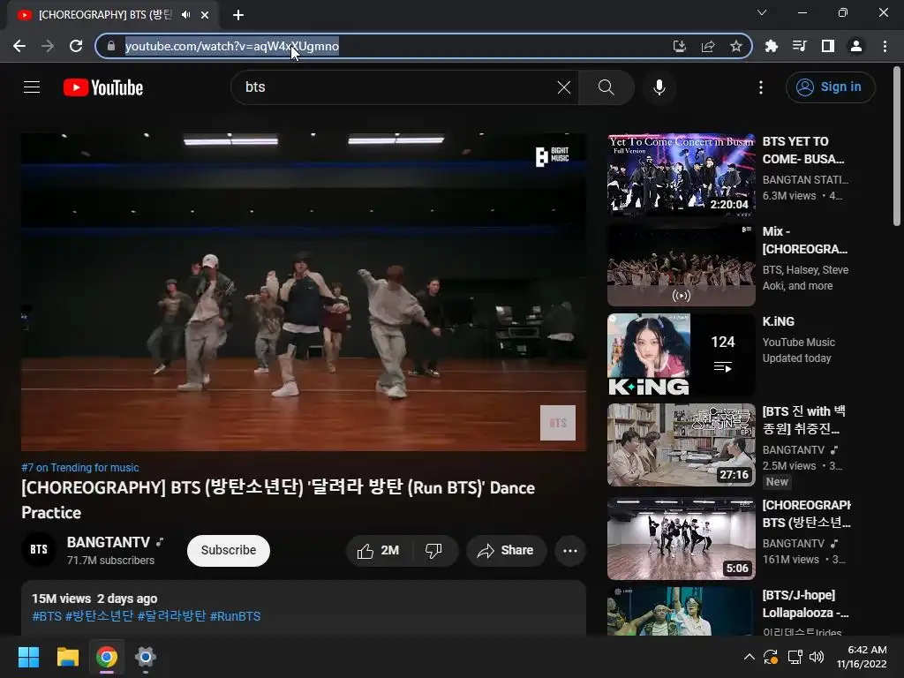904x678 pixels.
Task: Start voice search with microphone icon
Action: click(x=659, y=87)
